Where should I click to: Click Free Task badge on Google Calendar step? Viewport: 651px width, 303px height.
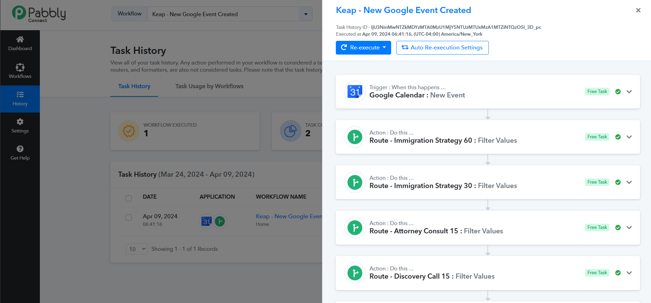pyautogui.click(x=597, y=92)
